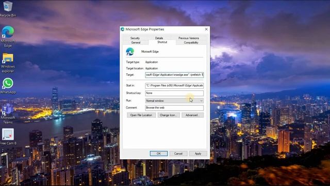Select the Microsoft Edge desktop shortcut

[8, 37]
